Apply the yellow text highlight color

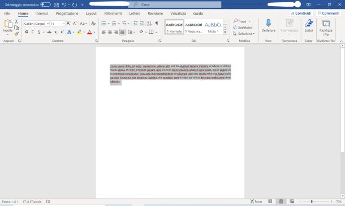coord(79,32)
